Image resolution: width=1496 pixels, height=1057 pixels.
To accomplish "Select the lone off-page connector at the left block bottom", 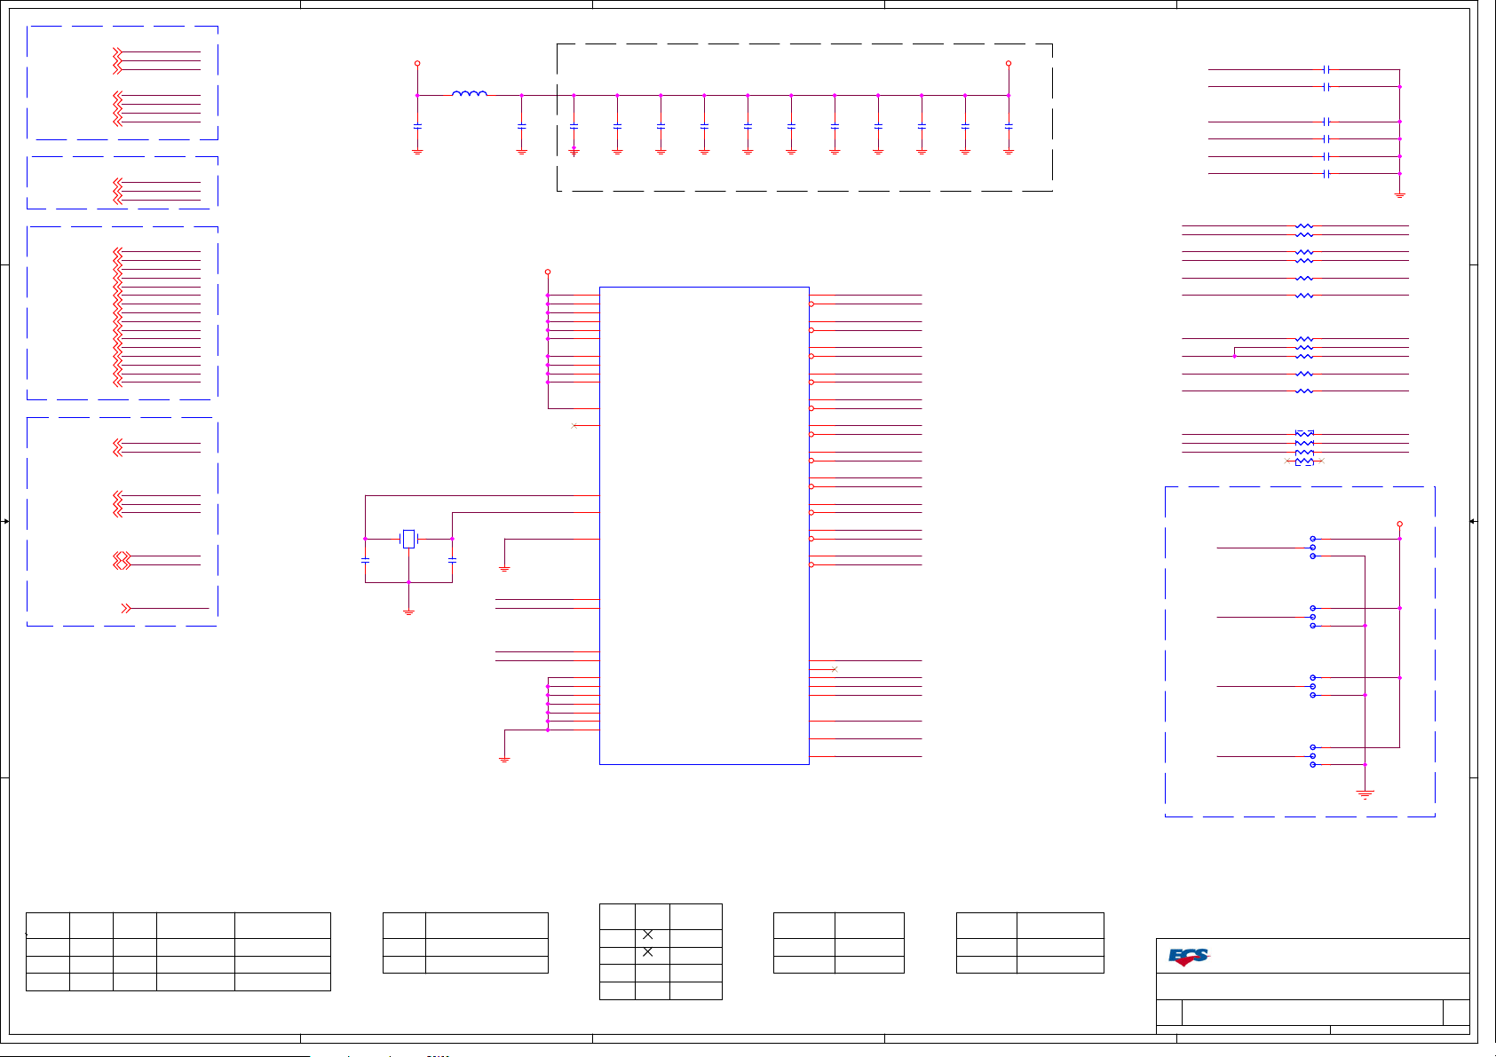I will (126, 608).
